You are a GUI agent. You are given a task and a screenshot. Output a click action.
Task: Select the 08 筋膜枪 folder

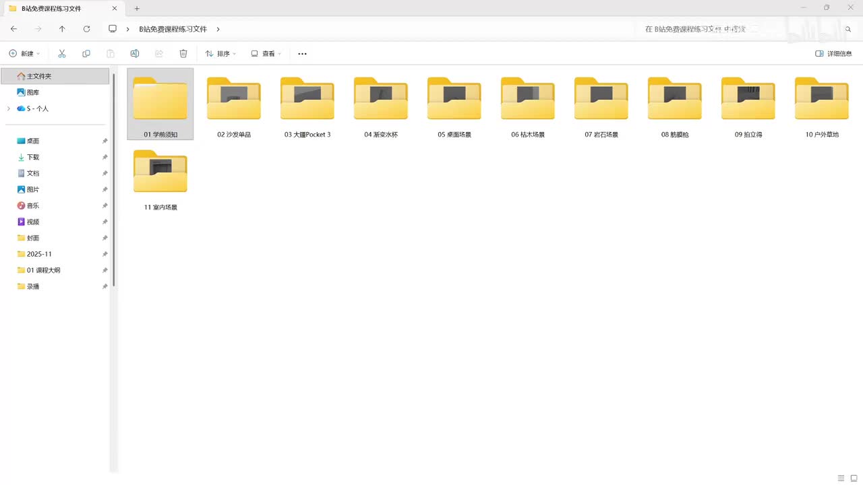point(675,104)
